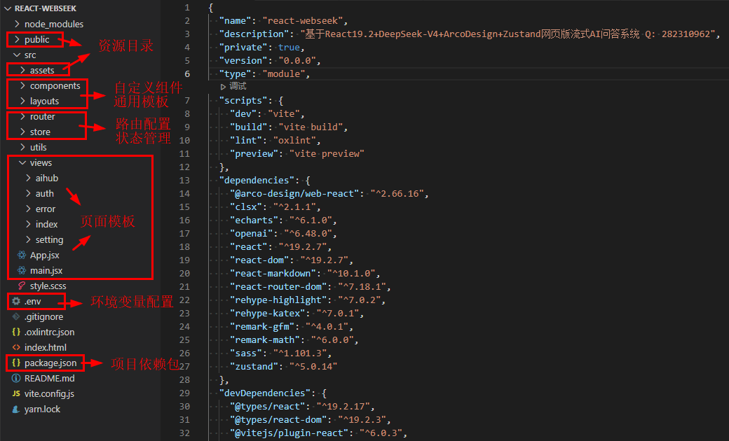
Task: Click the "zustand" dependency name
Action: click(x=254, y=367)
